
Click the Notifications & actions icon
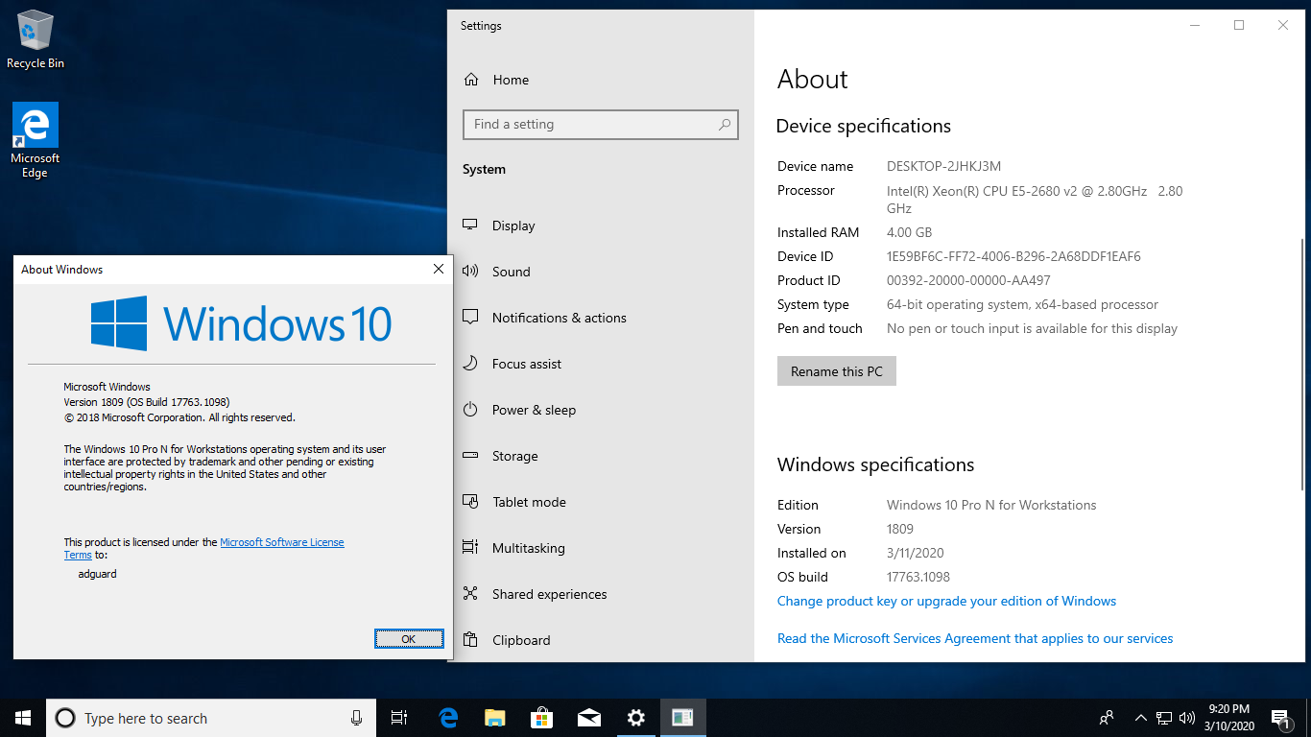[x=470, y=318]
